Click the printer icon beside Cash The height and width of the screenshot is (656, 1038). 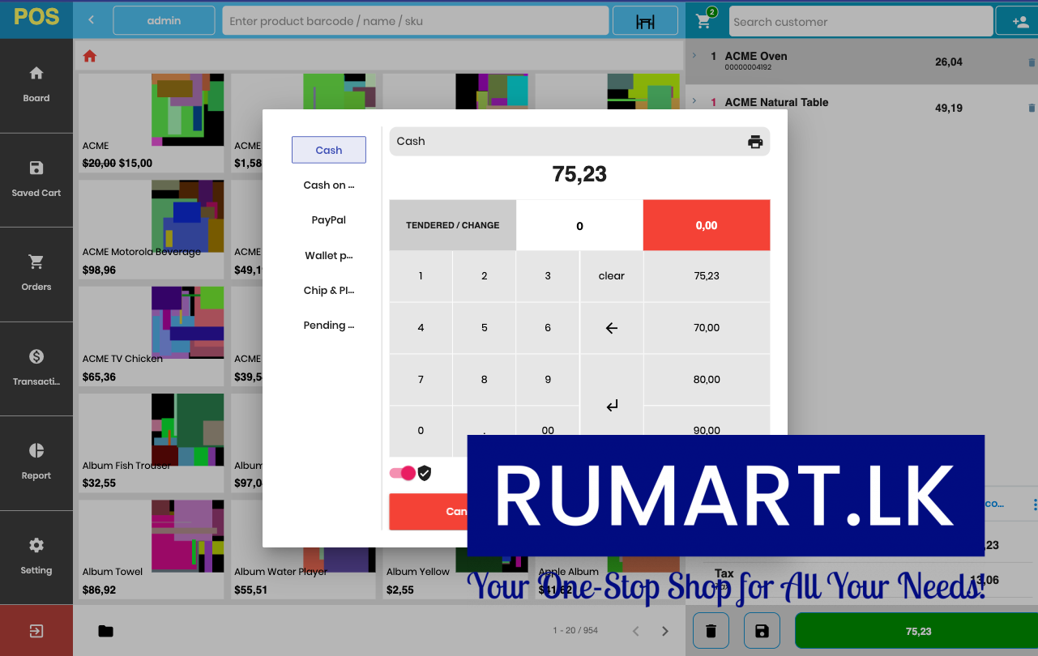pos(755,142)
